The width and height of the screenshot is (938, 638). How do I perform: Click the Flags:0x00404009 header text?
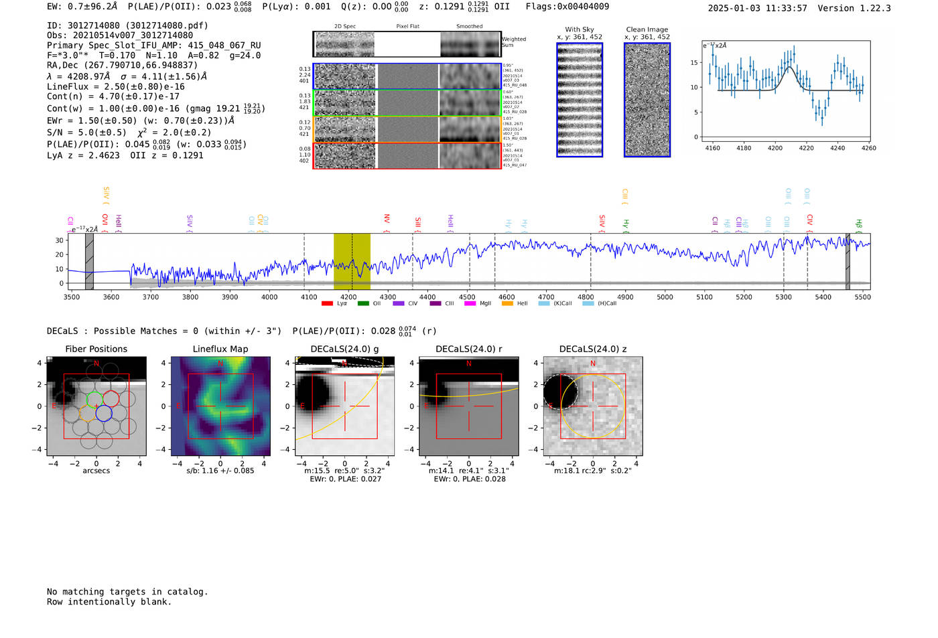tap(567, 7)
